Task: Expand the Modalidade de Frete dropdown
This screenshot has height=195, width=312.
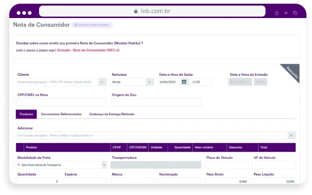Action: point(104,165)
